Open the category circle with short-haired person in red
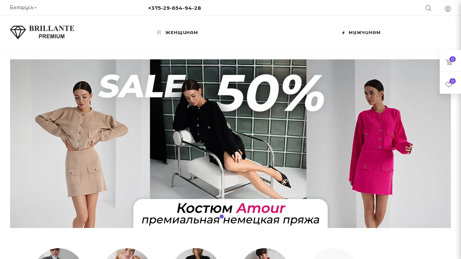Viewport: 461px width, 259px height. click(x=265, y=254)
